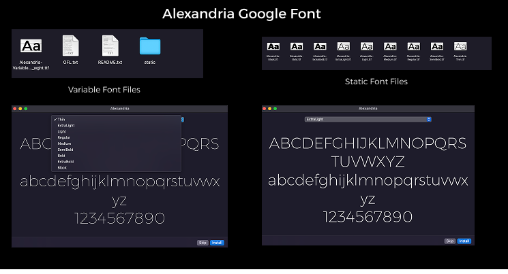
Task: Choose Bold from the weight menu
Action: 116,156
